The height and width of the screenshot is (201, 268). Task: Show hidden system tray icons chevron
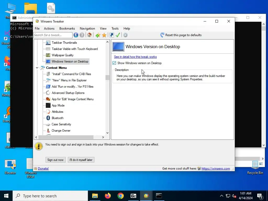click(221, 196)
